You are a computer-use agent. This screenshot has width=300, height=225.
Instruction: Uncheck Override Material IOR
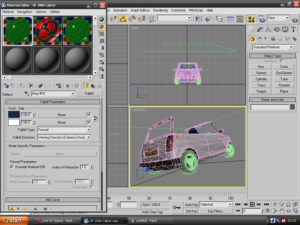(x=12, y=167)
